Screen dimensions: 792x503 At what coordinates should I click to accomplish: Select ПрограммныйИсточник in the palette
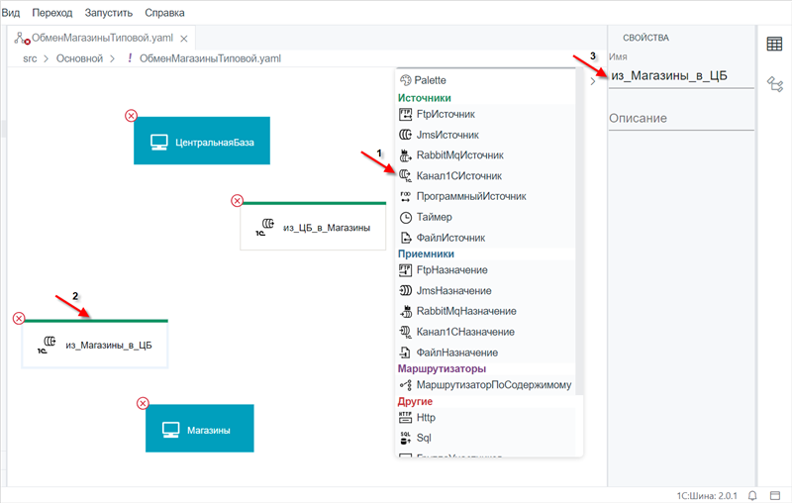click(x=485, y=196)
